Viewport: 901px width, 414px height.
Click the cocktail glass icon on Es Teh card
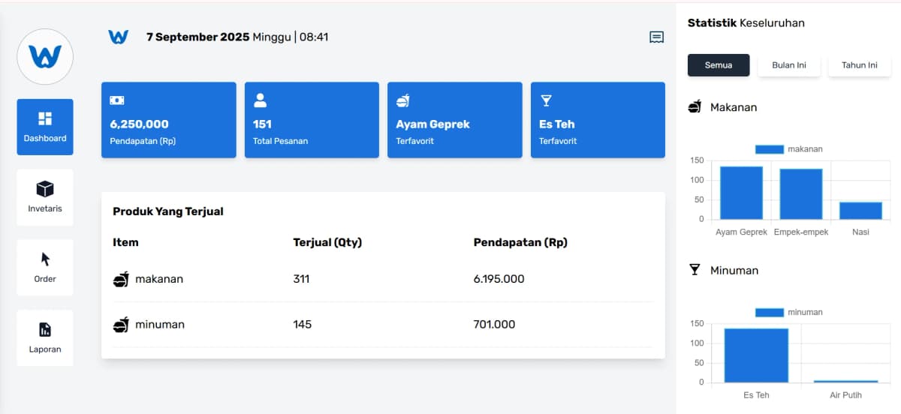coord(546,100)
